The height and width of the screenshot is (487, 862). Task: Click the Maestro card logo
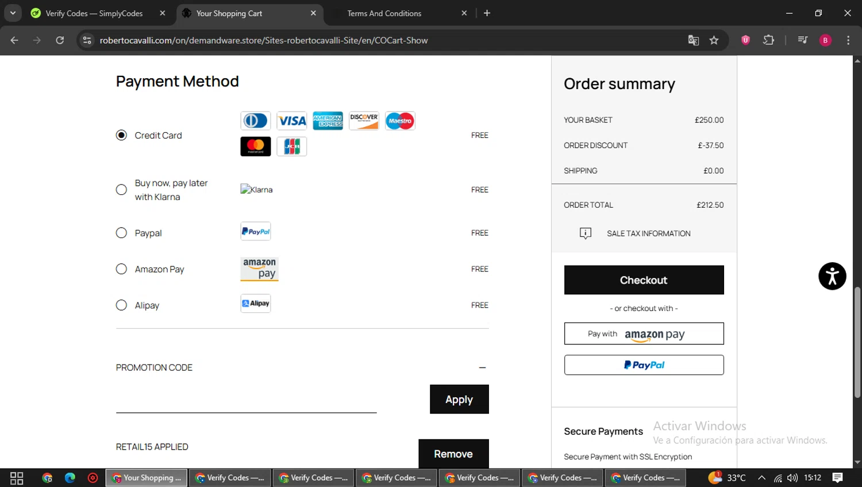pyautogui.click(x=400, y=121)
